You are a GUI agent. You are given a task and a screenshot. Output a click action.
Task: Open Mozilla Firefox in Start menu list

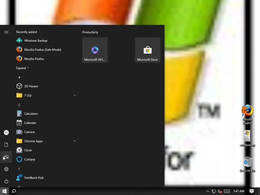[x=47, y=59]
